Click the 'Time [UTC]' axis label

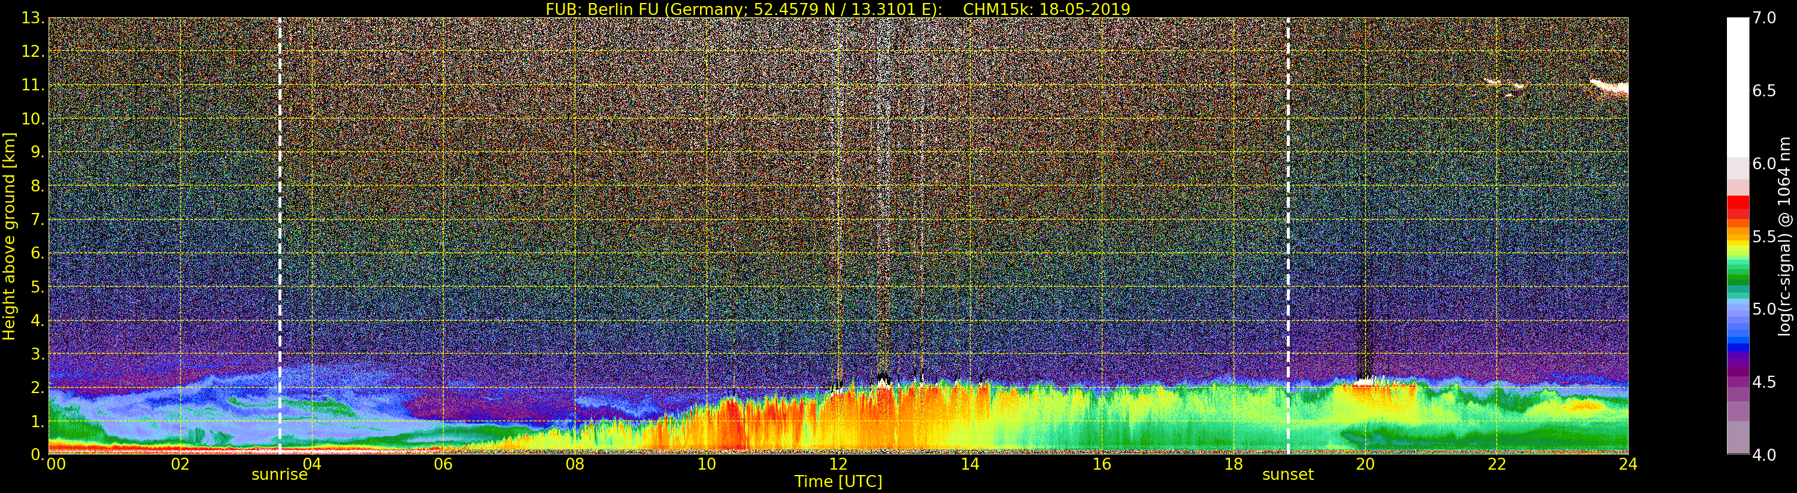[838, 481]
